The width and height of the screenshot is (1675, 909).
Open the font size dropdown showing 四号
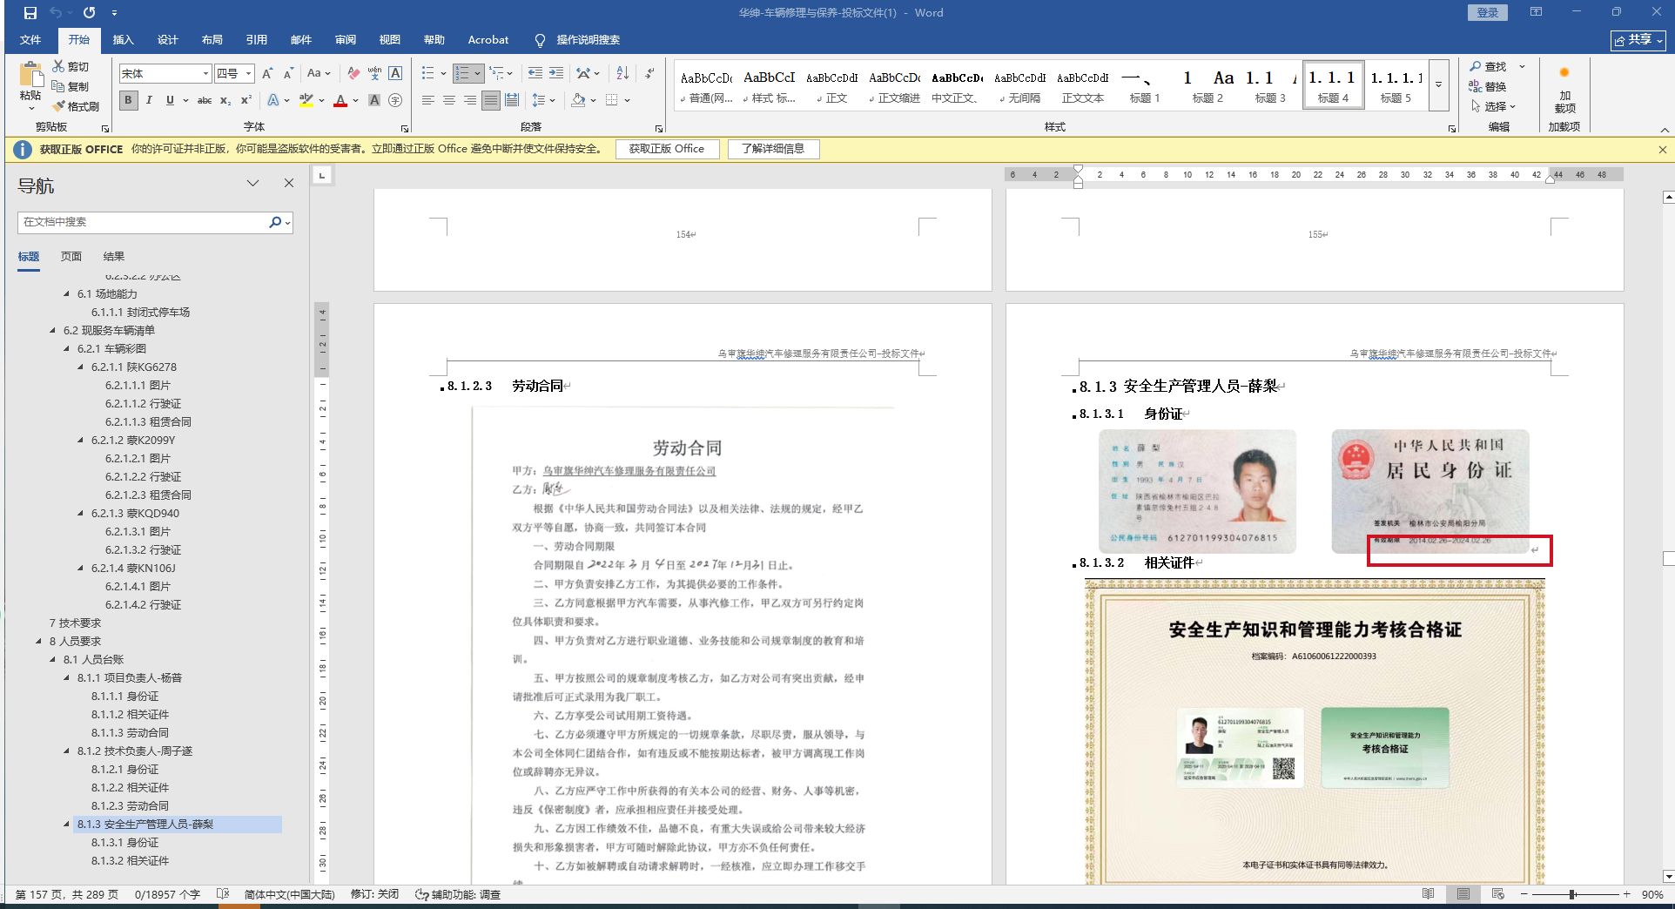tap(248, 74)
